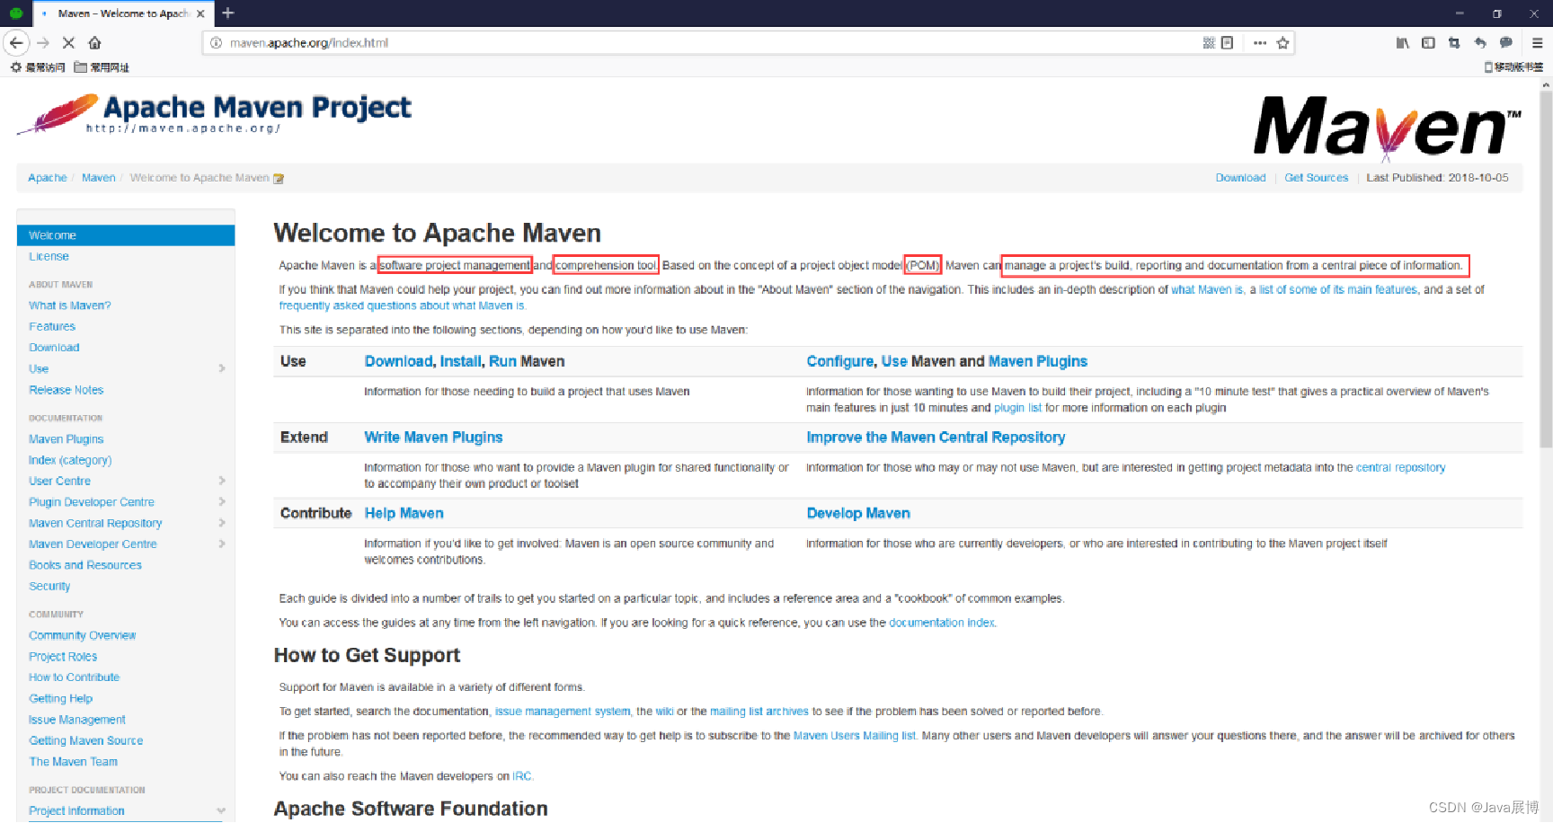1553x823 pixels.
Task: Open Features in the sidebar
Action: pos(52,327)
